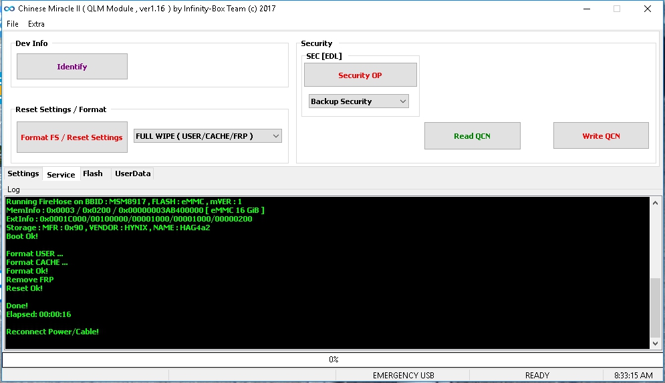Click the 8:33:15 AM clock in status bar
The width and height of the screenshot is (665, 383).
point(633,376)
